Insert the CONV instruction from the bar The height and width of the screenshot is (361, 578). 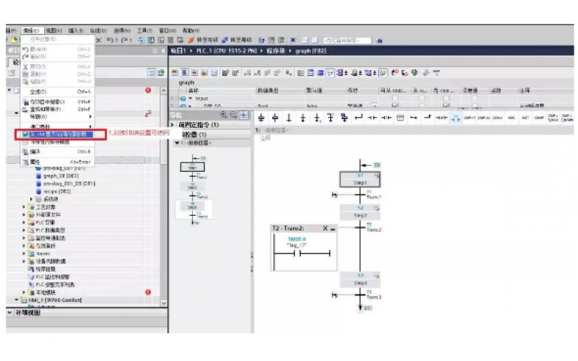tap(496, 118)
